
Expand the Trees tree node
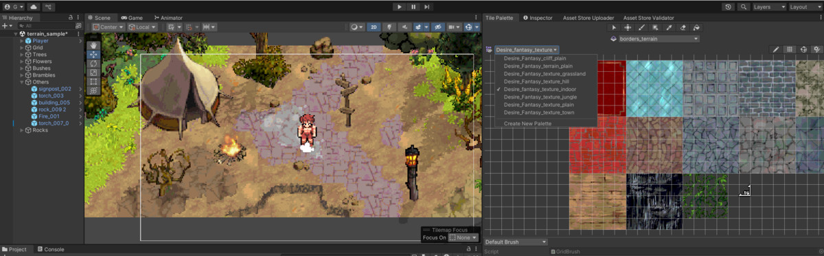[22, 55]
